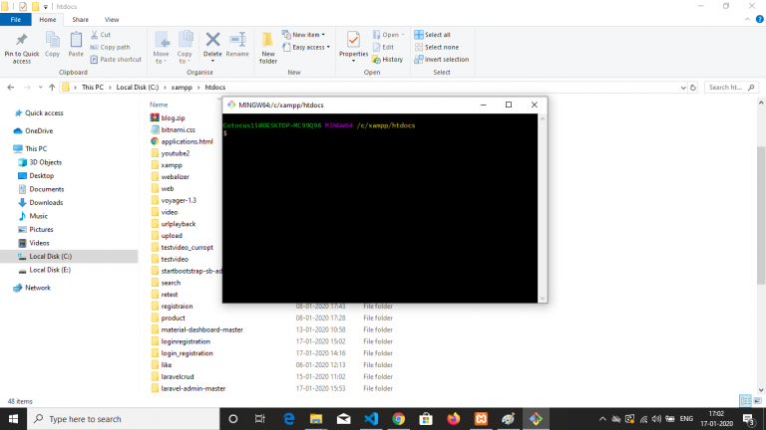Click Invert selection

point(442,60)
